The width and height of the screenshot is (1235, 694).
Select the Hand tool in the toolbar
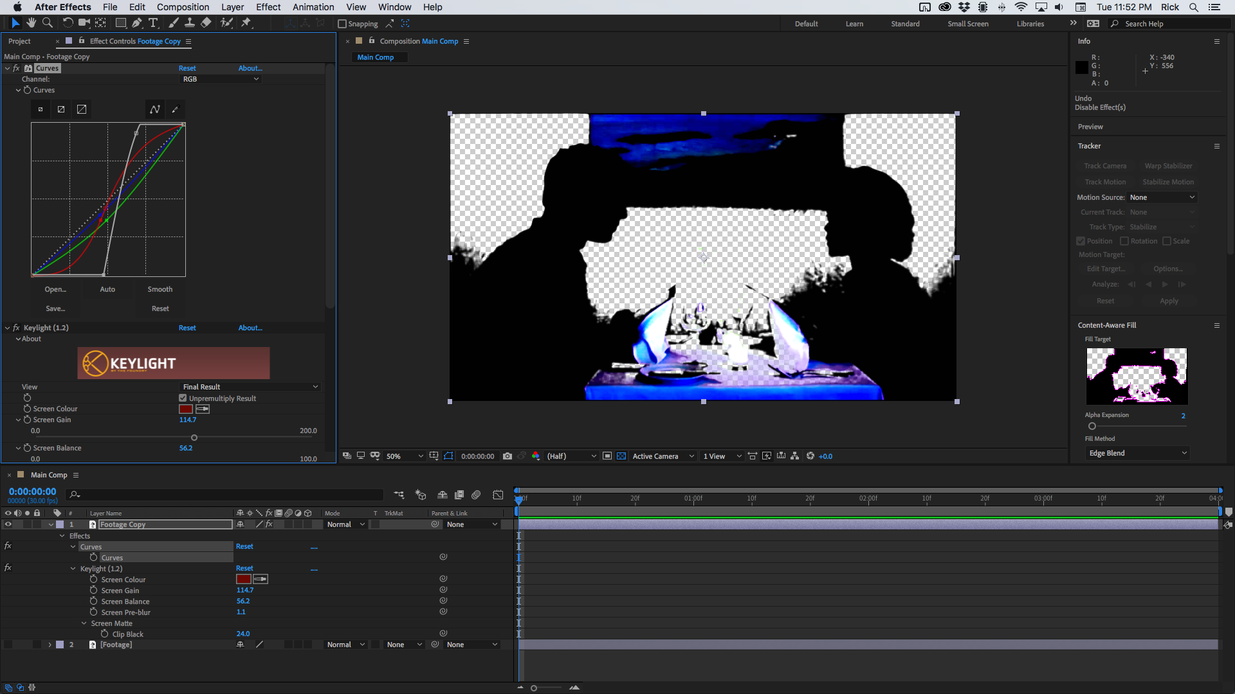31,22
